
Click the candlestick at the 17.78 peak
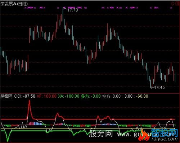click(63, 14)
